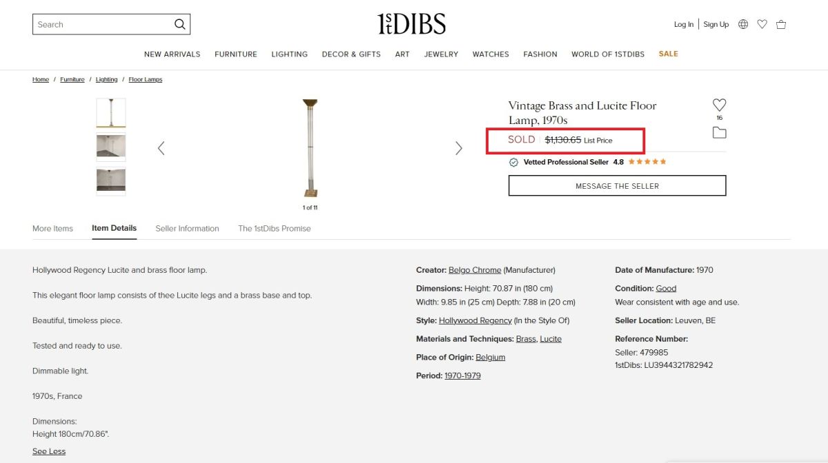Screen dimensions: 828x463
Task: Show previous lamp image with left arrow
Action: point(161,148)
